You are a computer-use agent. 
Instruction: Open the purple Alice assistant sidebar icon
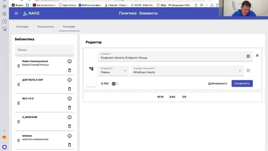click(x=5, y=147)
